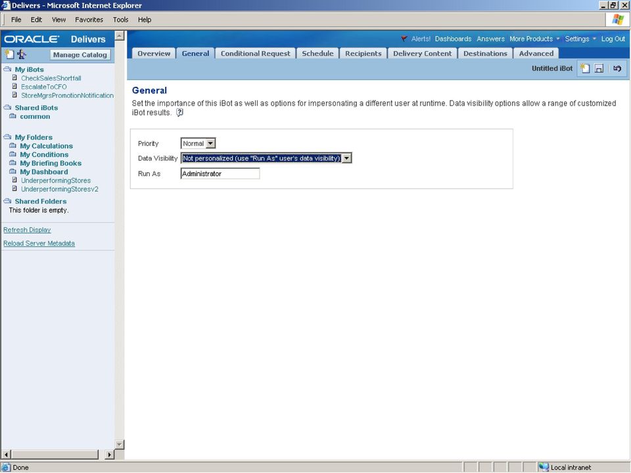This screenshot has height=473, width=631.
Task: Open the Alerts! link
Action: pos(421,39)
